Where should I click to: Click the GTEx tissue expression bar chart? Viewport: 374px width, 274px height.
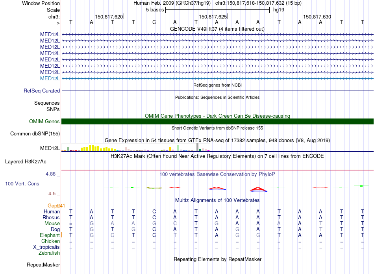[x=135, y=147]
